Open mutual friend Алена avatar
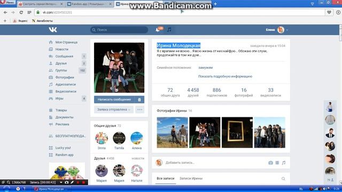The image size is (342, 192). click(137, 138)
